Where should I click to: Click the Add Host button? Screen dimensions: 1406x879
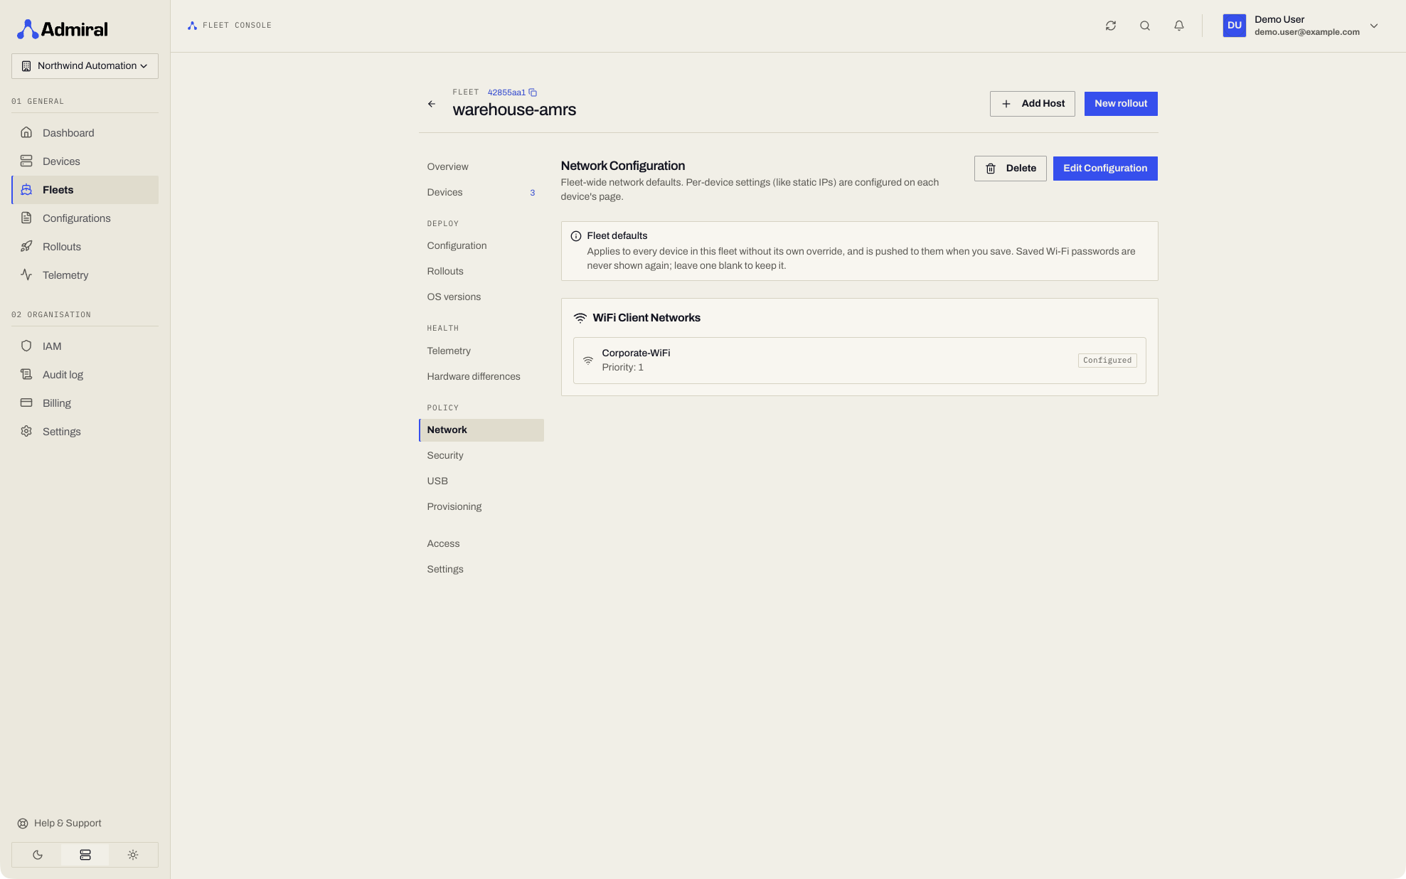tap(1032, 104)
